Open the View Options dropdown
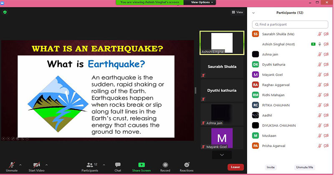 point(202,2)
